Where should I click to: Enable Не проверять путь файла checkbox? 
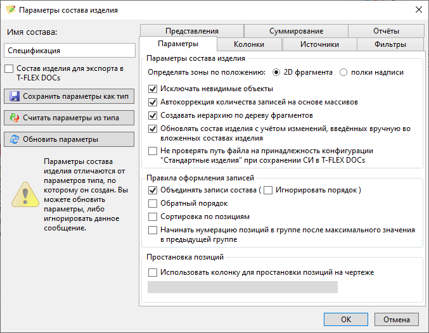click(153, 151)
